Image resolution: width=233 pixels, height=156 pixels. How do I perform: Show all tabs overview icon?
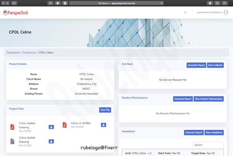coord(224,3)
